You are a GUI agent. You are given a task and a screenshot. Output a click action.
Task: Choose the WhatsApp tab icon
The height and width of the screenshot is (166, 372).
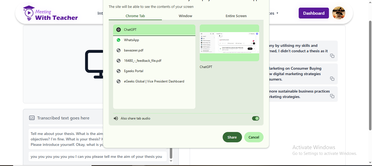pos(119,40)
